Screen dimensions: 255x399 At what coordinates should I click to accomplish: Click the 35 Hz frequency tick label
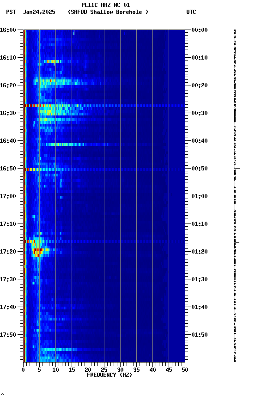(x=136, y=370)
